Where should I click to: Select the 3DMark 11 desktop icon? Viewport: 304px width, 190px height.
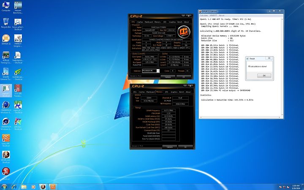point(6,40)
